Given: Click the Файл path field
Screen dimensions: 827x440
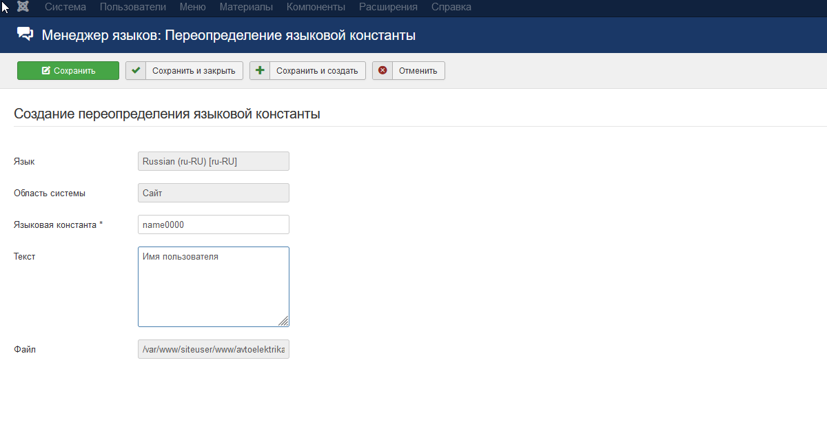Looking at the screenshot, I should (214, 350).
